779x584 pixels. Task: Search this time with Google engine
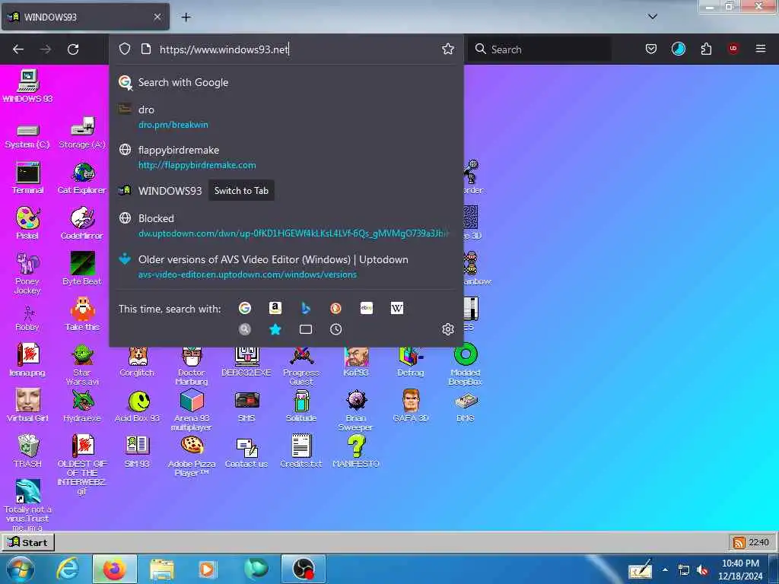point(244,309)
